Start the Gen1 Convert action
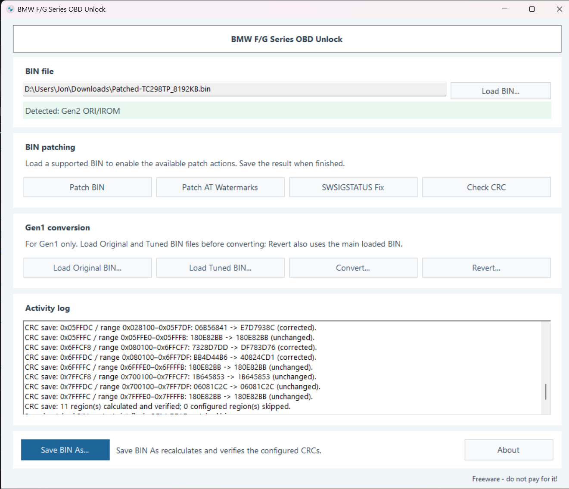This screenshot has height=489, width=569. 353,268
